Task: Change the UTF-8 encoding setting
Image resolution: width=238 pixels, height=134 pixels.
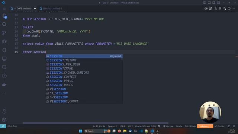Action: click(122, 126)
